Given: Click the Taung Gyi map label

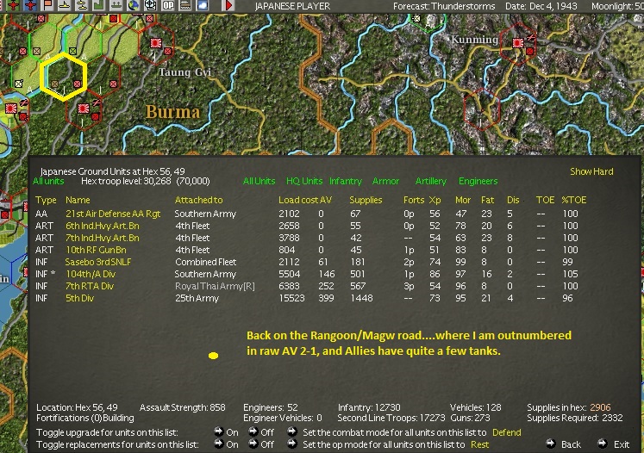Looking at the screenshot, I should pos(184,72).
